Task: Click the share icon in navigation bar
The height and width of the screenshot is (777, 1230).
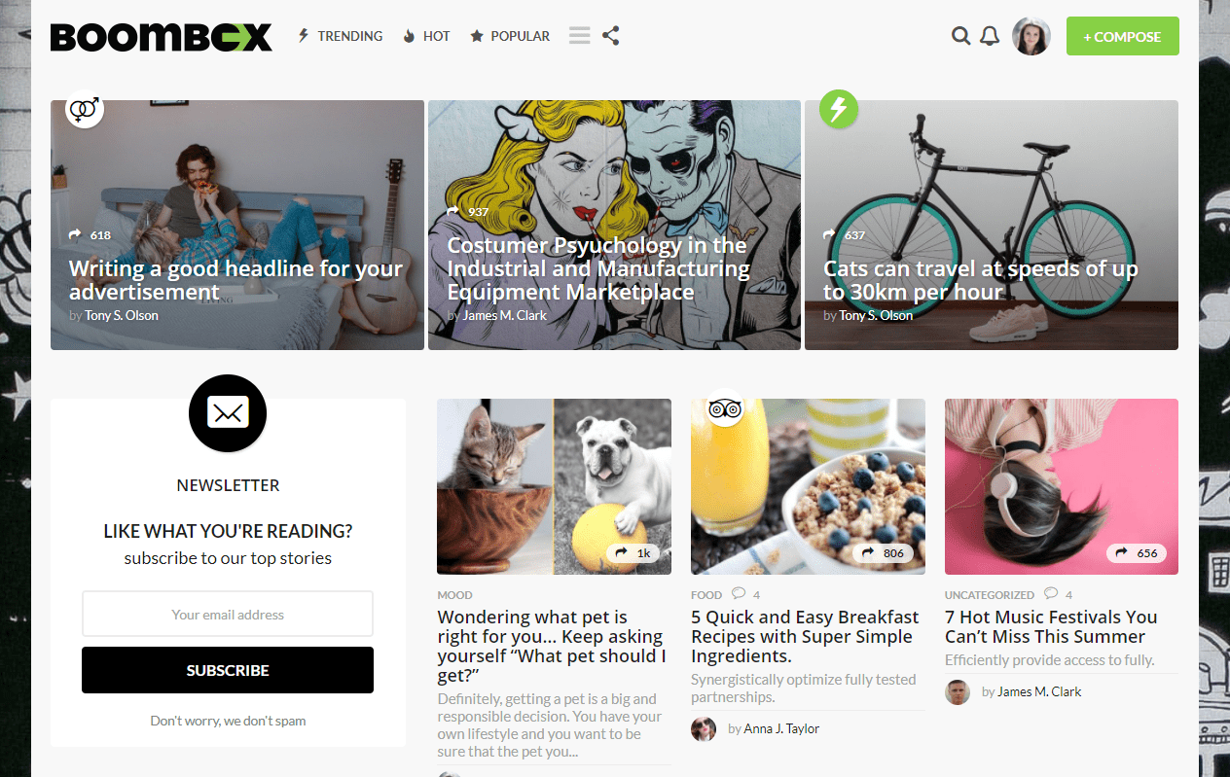Action: coord(610,36)
